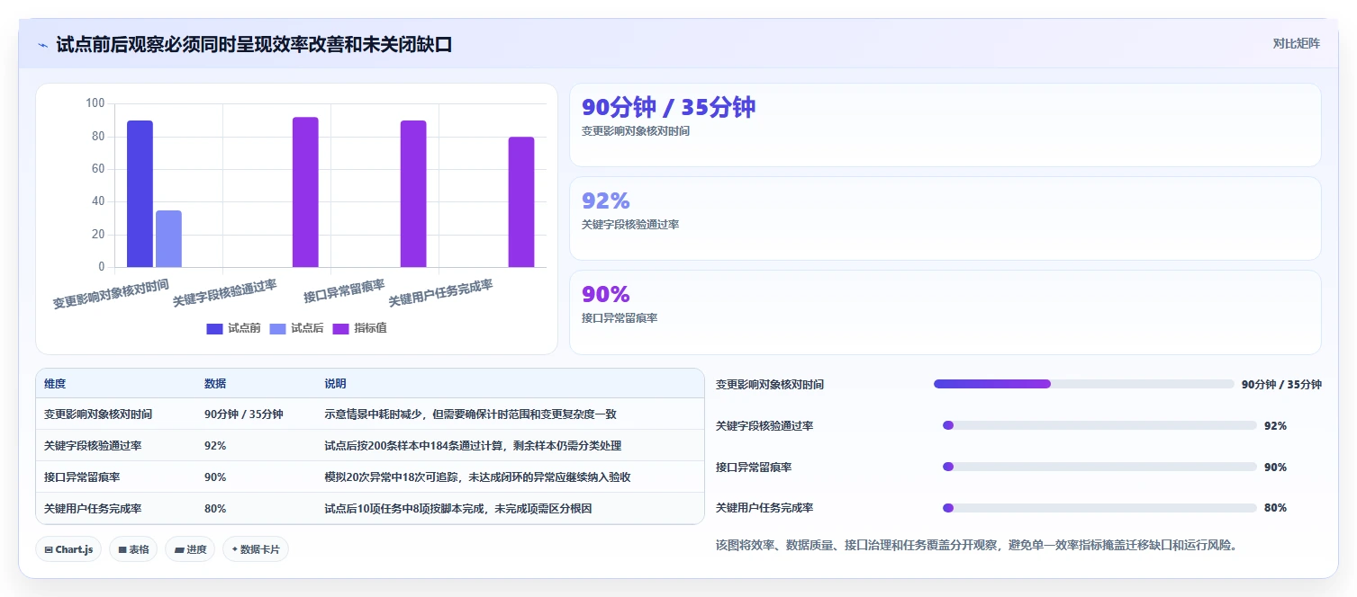Image resolution: width=1357 pixels, height=597 pixels.
Task: Click the 对比矩阵 label in header
Action: point(1297,44)
